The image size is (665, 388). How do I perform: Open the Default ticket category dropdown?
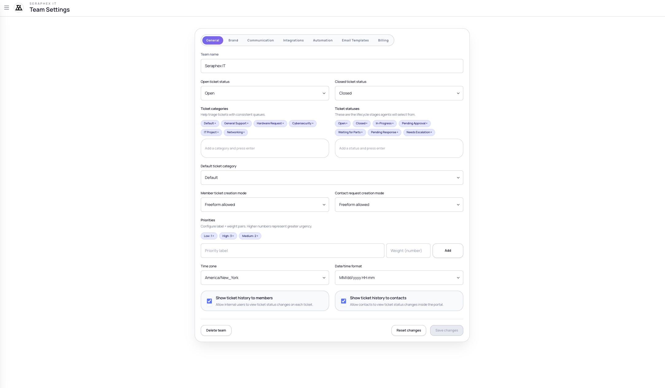coord(332,178)
